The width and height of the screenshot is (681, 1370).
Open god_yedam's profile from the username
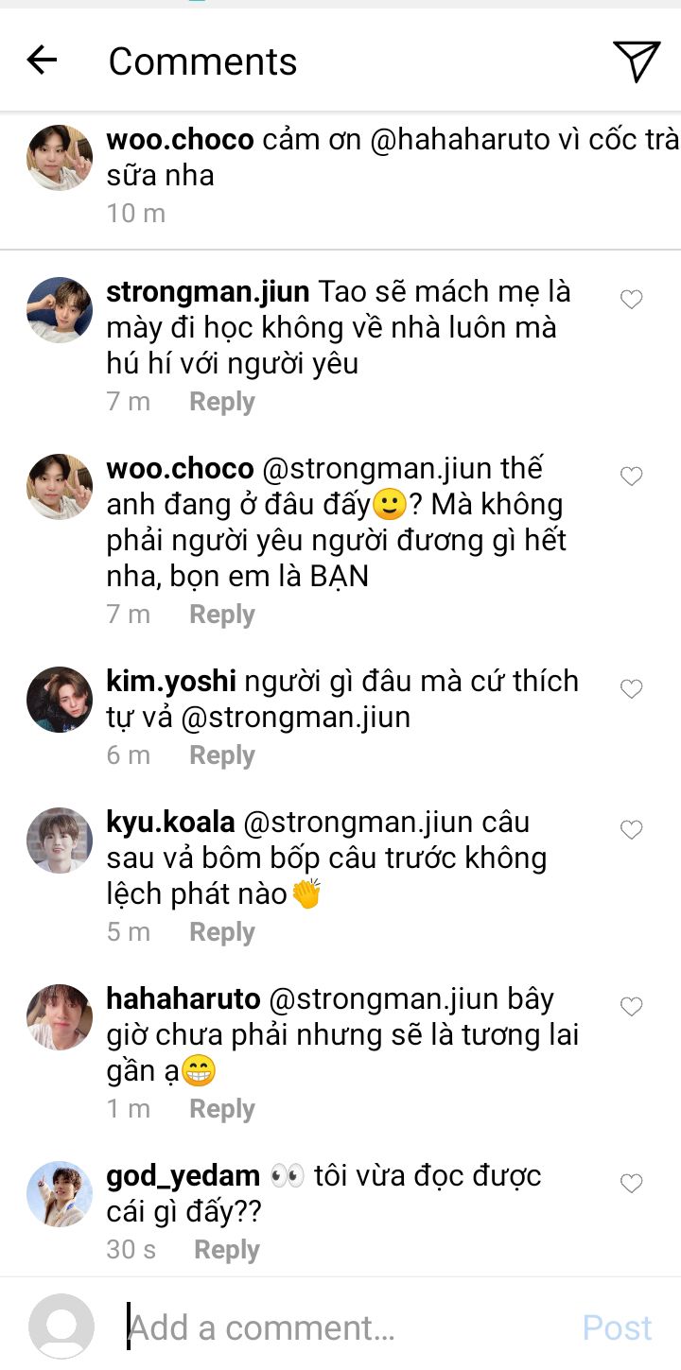click(183, 1176)
